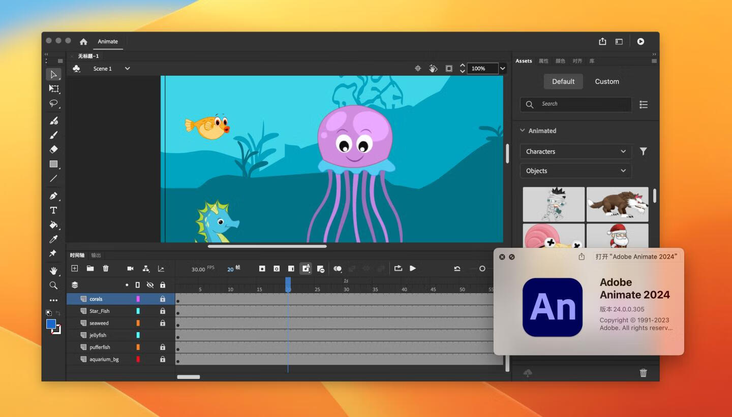
Task: Collapse the right panel group arrows
Action: (x=654, y=54)
